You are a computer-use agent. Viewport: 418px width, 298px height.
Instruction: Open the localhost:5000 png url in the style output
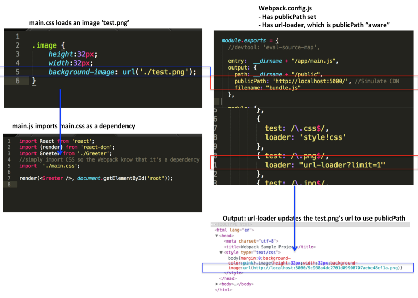[x=325, y=268]
